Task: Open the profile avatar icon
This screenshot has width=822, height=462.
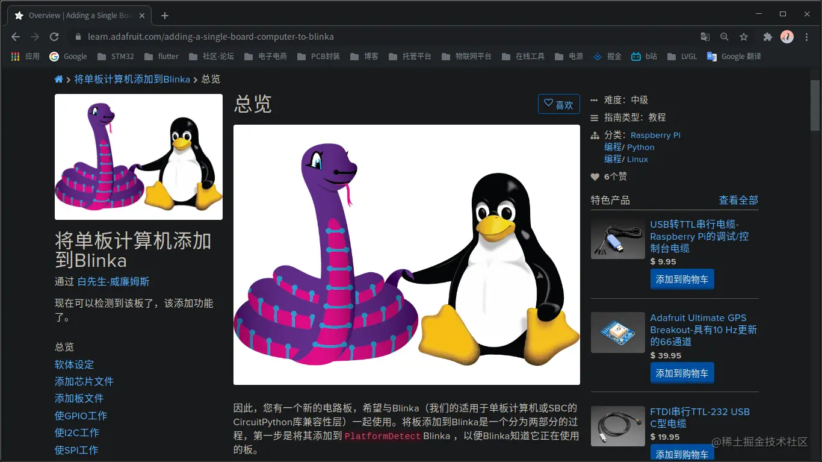Action: [787, 37]
